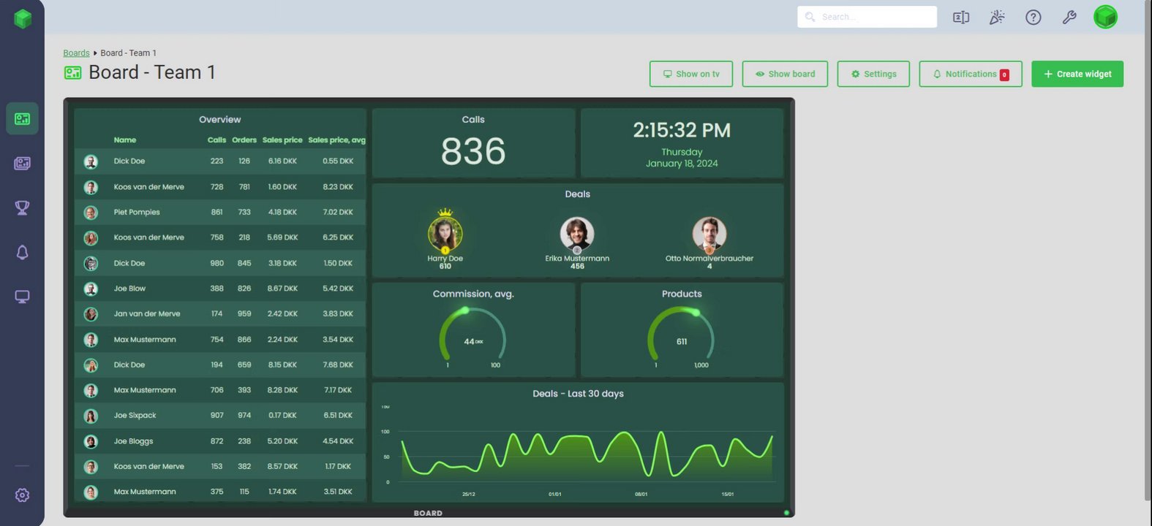The width and height of the screenshot is (1152, 526).
Task: Open the help question mark icon
Action: (x=1033, y=17)
